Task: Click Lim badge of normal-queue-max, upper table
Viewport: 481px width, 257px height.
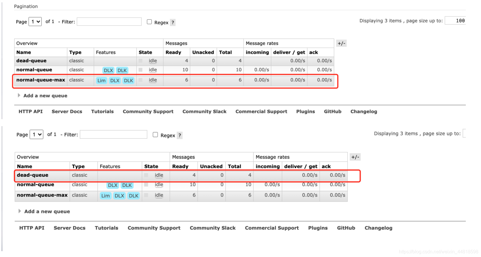Action: [101, 81]
